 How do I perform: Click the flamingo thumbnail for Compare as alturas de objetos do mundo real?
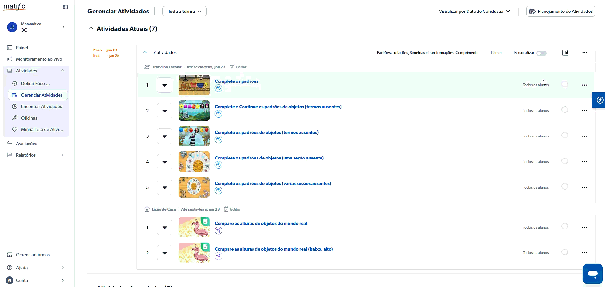pos(194,227)
